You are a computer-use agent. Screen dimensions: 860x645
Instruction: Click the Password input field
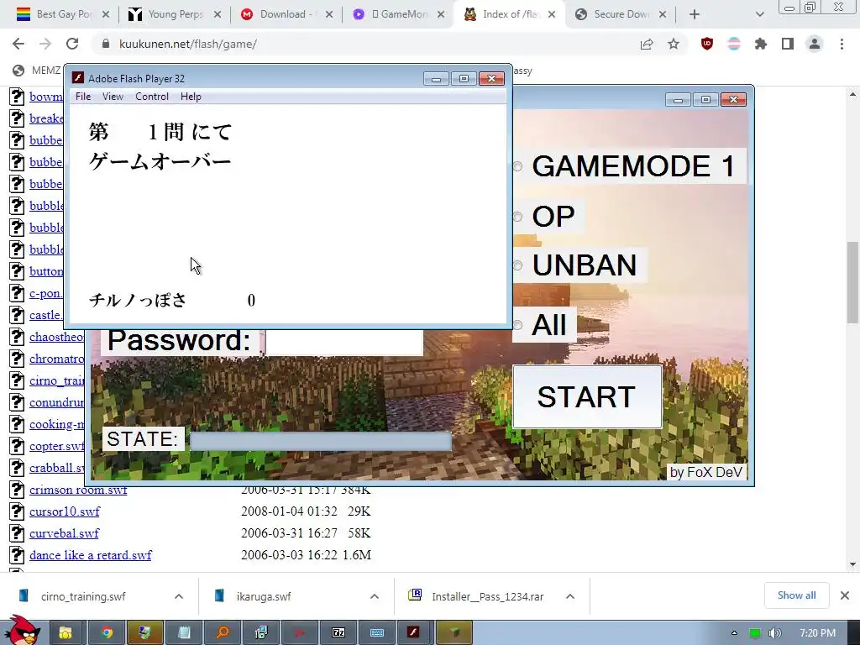[x=344, y=343]
